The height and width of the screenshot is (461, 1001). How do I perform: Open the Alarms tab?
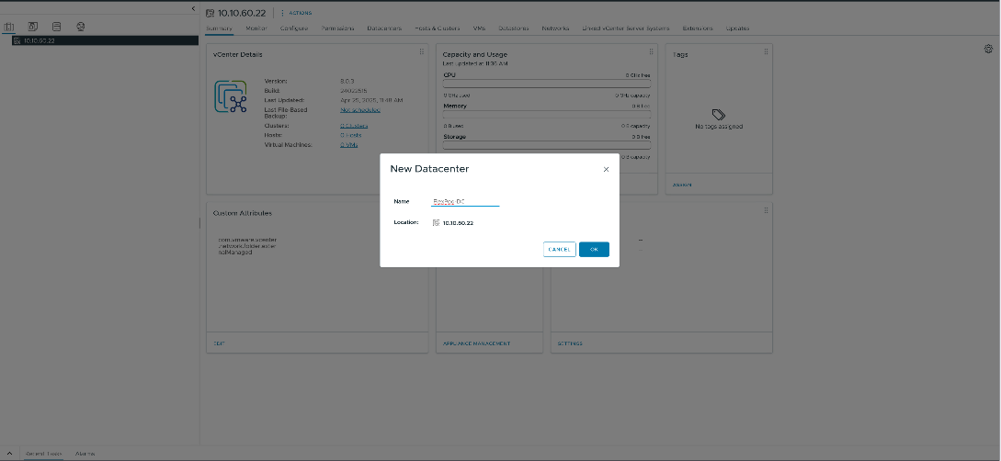tap(85, 454)
